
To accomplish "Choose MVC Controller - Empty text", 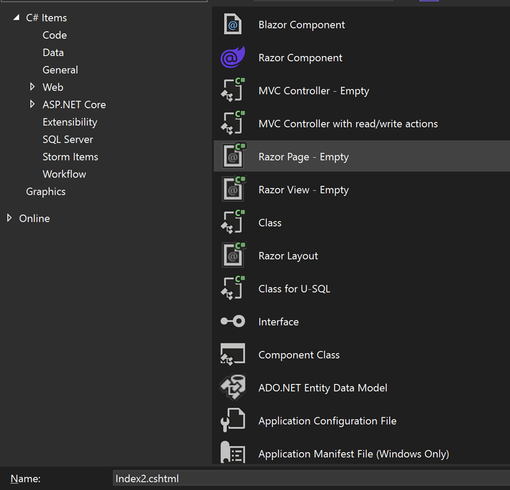I will click(x=314, y=91).
